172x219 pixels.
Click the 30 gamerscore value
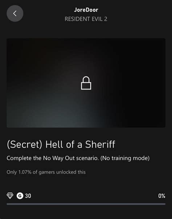coord(28,196)
